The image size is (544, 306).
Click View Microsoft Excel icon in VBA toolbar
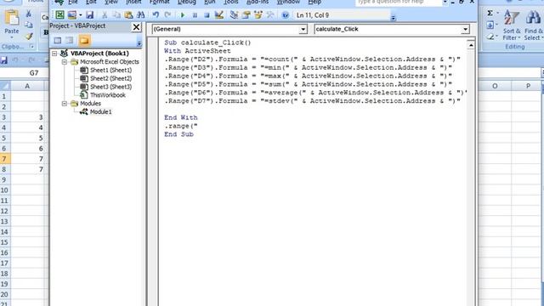click(x=59, y=15)
